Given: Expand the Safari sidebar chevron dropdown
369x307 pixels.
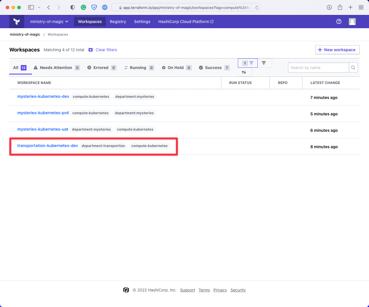Looking at the screenshot, I should pos(39,7).
